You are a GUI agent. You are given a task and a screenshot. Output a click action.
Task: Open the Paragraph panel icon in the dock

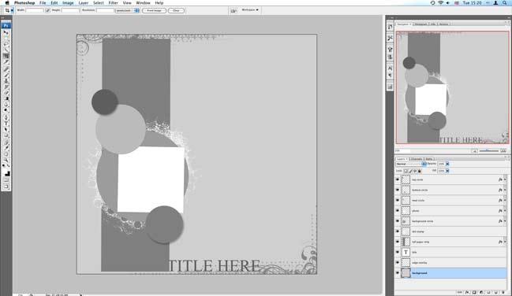(x=390, y=76)
